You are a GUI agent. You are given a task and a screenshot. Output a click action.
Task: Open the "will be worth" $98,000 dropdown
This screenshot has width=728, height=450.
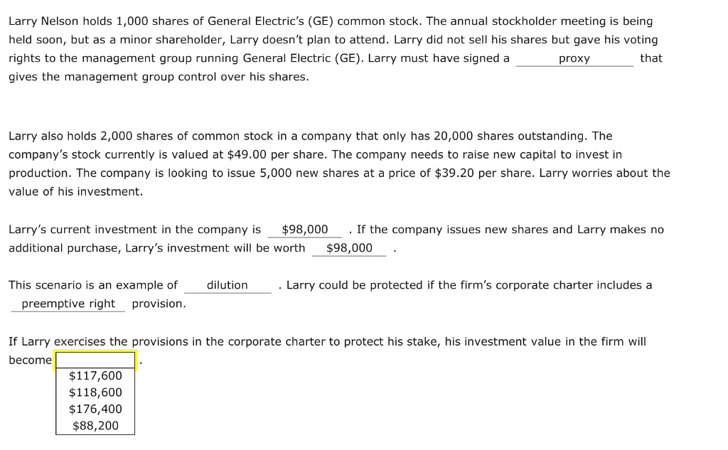tap(348, 248)
